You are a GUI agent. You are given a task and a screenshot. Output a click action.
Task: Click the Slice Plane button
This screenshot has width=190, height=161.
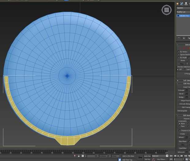[x=182, y=141]
